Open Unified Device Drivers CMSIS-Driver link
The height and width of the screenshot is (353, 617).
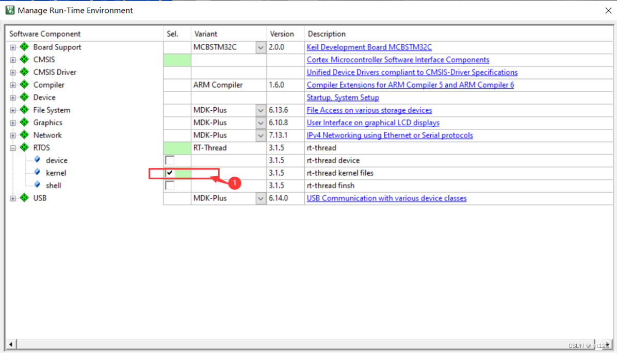(412, 72)
